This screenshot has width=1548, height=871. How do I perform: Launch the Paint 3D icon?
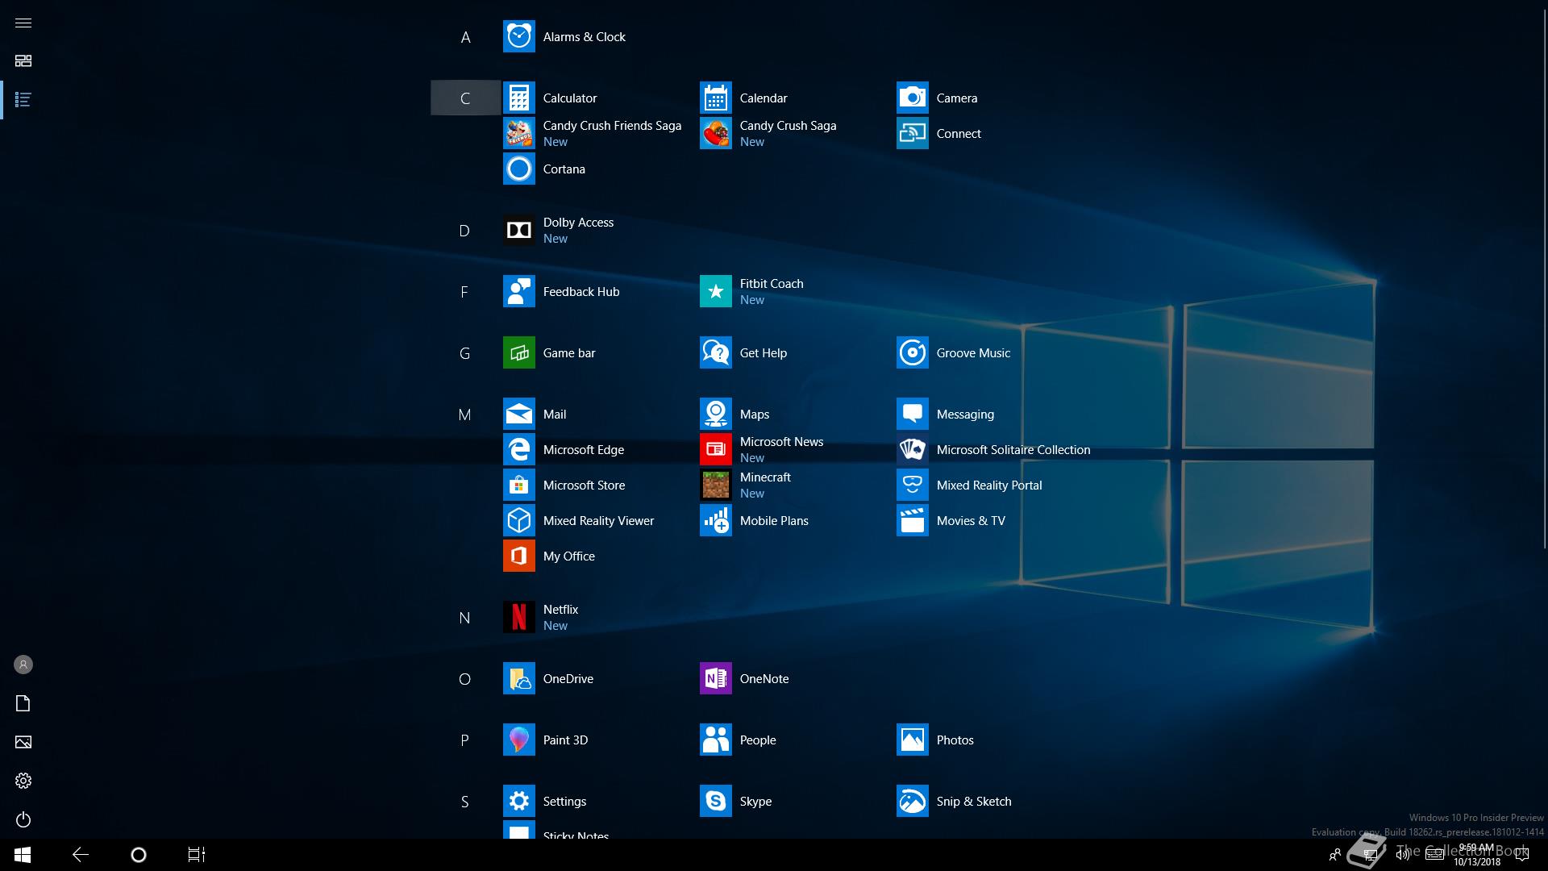click(x=518, y=740)
